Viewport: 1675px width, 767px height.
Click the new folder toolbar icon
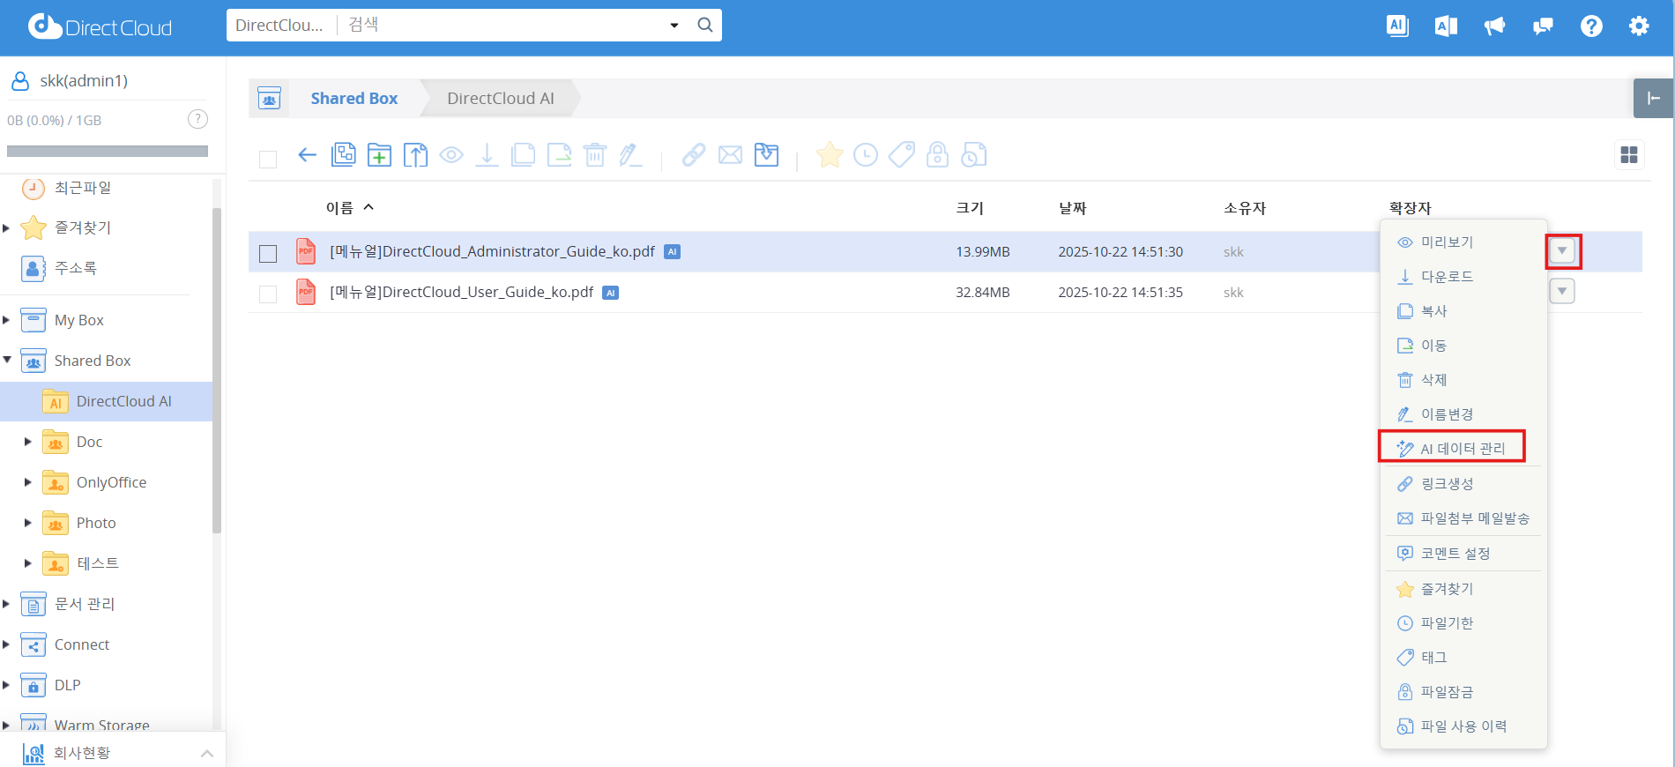(379, 155)
